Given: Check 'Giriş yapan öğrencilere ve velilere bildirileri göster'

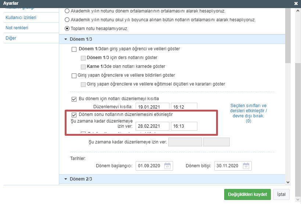Looking at the screenshot, I should (74, 76).
